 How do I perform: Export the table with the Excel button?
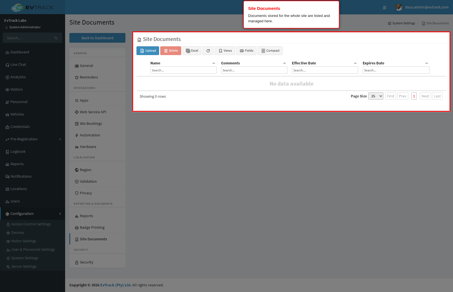click(x=192, y=51)
